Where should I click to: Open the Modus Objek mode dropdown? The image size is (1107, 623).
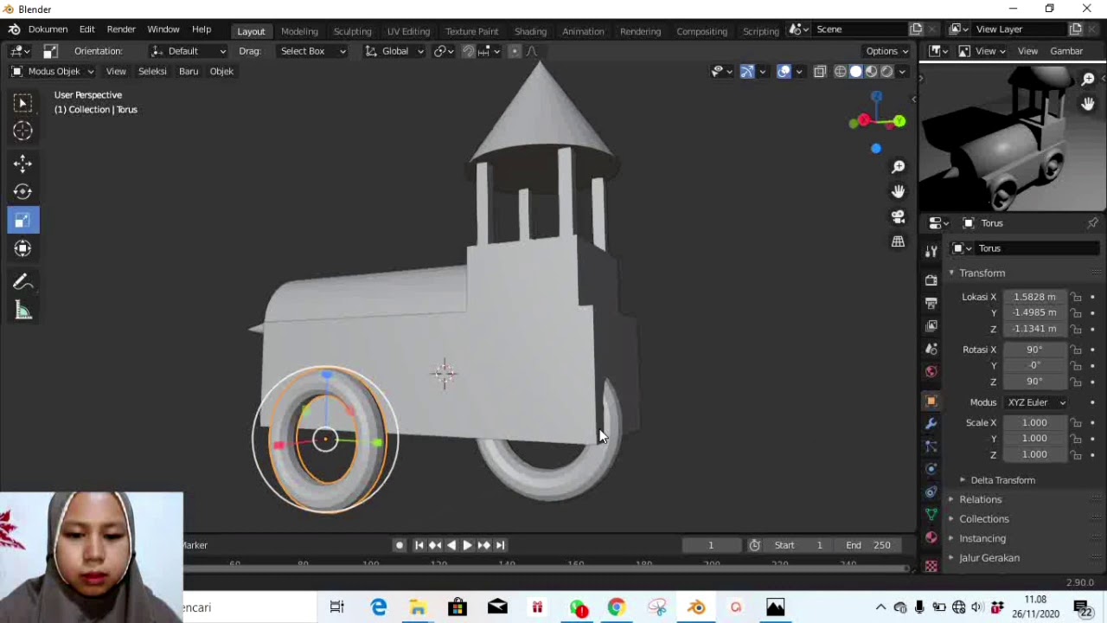pyautogui.click(x=53, y=72)
